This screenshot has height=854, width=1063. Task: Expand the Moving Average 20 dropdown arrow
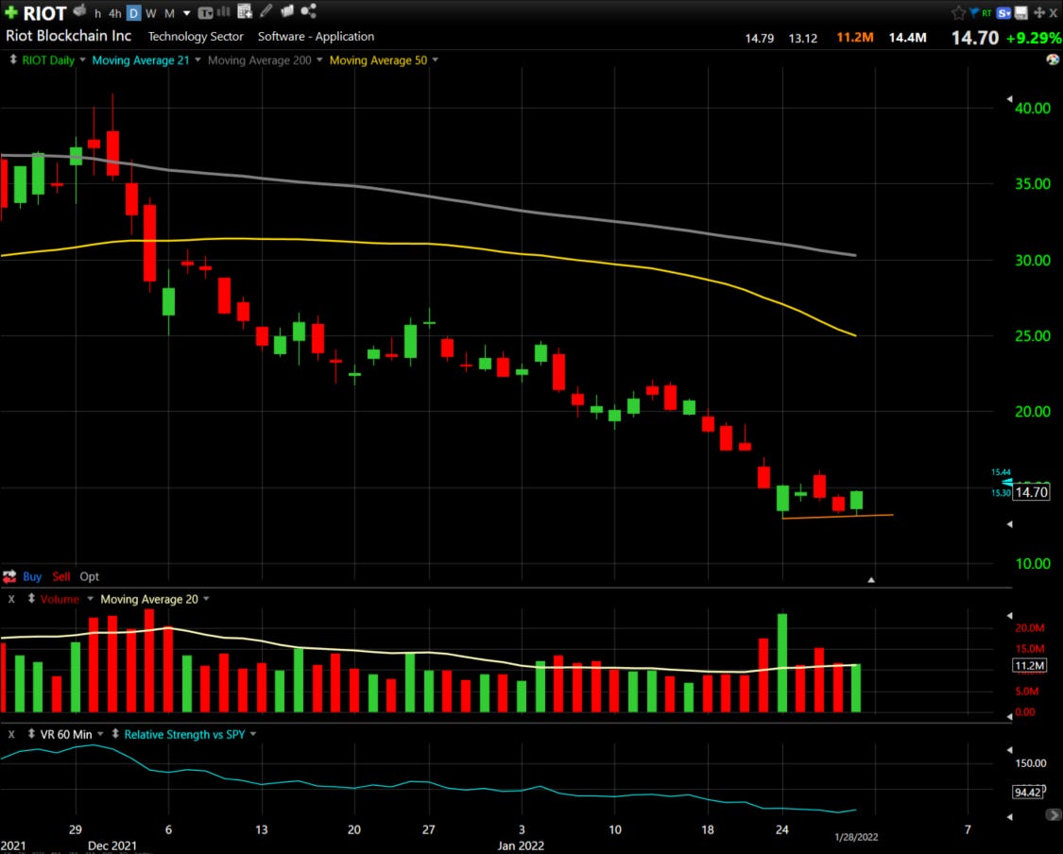click(x=206, y=599)
